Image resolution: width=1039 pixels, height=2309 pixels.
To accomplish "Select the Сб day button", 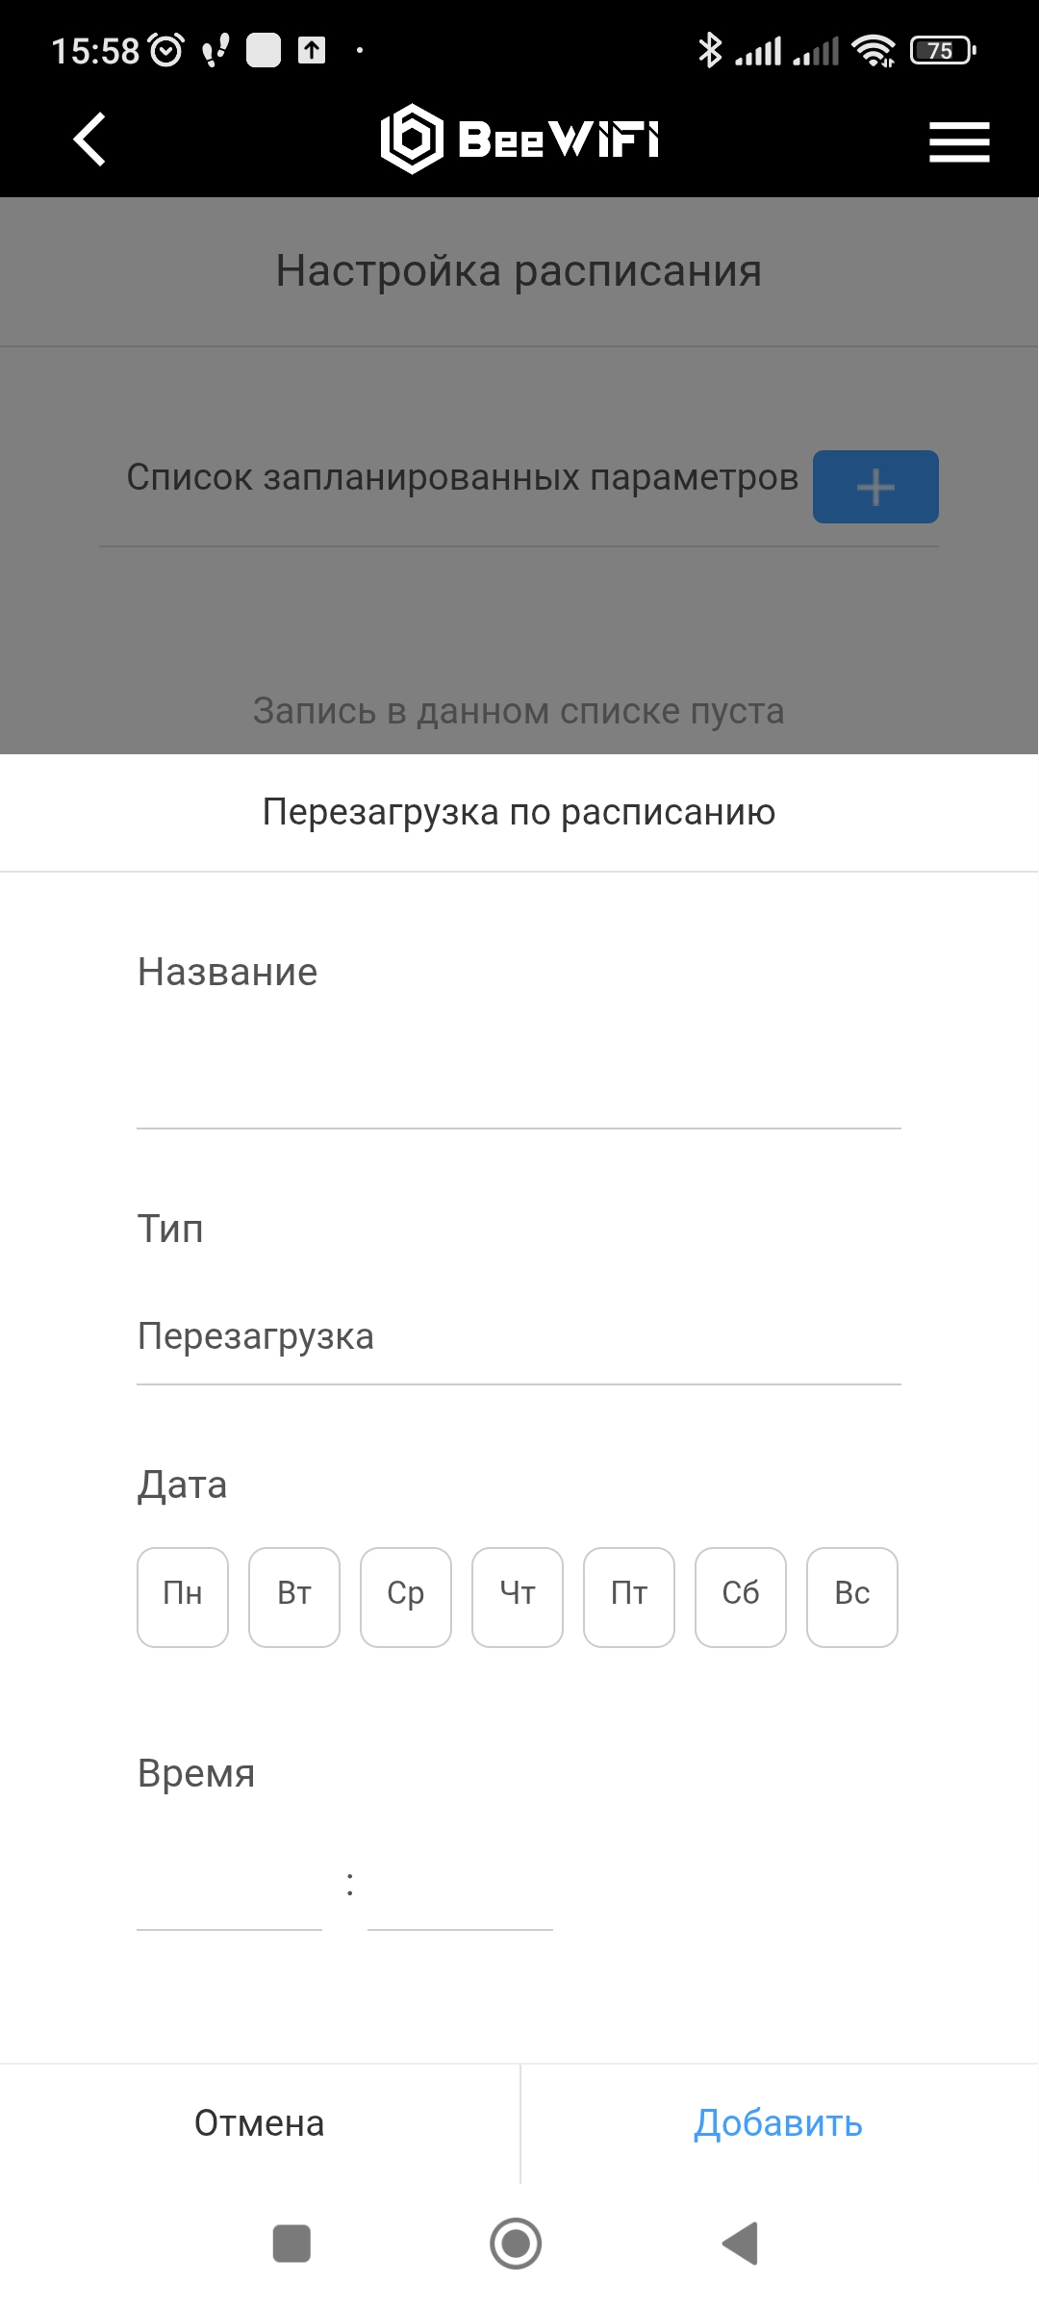I will click(741, 1597).
